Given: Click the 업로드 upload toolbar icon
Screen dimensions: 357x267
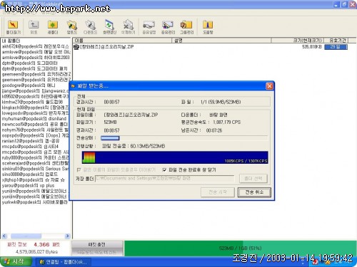Looking at the screenshot, I should tap(71, 27).
